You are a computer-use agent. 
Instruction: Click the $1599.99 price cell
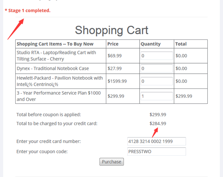pyautogui.click(x=117, y=81)
